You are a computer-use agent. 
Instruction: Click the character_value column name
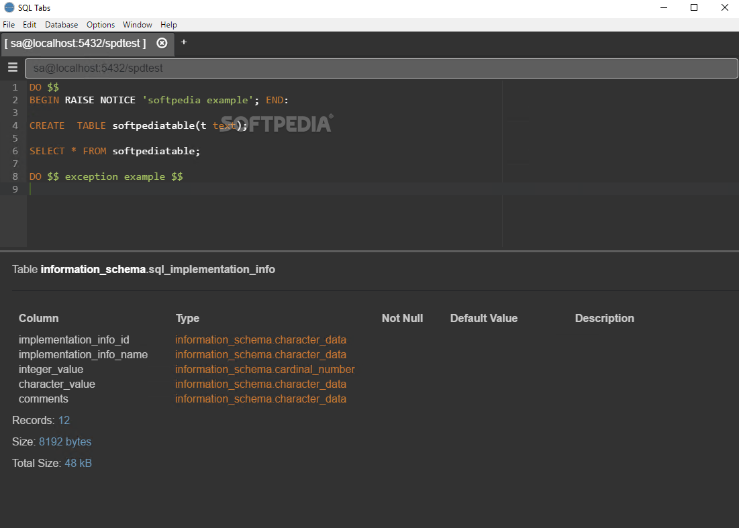pos(57,384)
